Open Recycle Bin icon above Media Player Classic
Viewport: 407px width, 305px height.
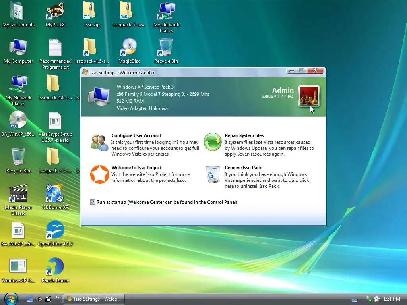point(18,160)
